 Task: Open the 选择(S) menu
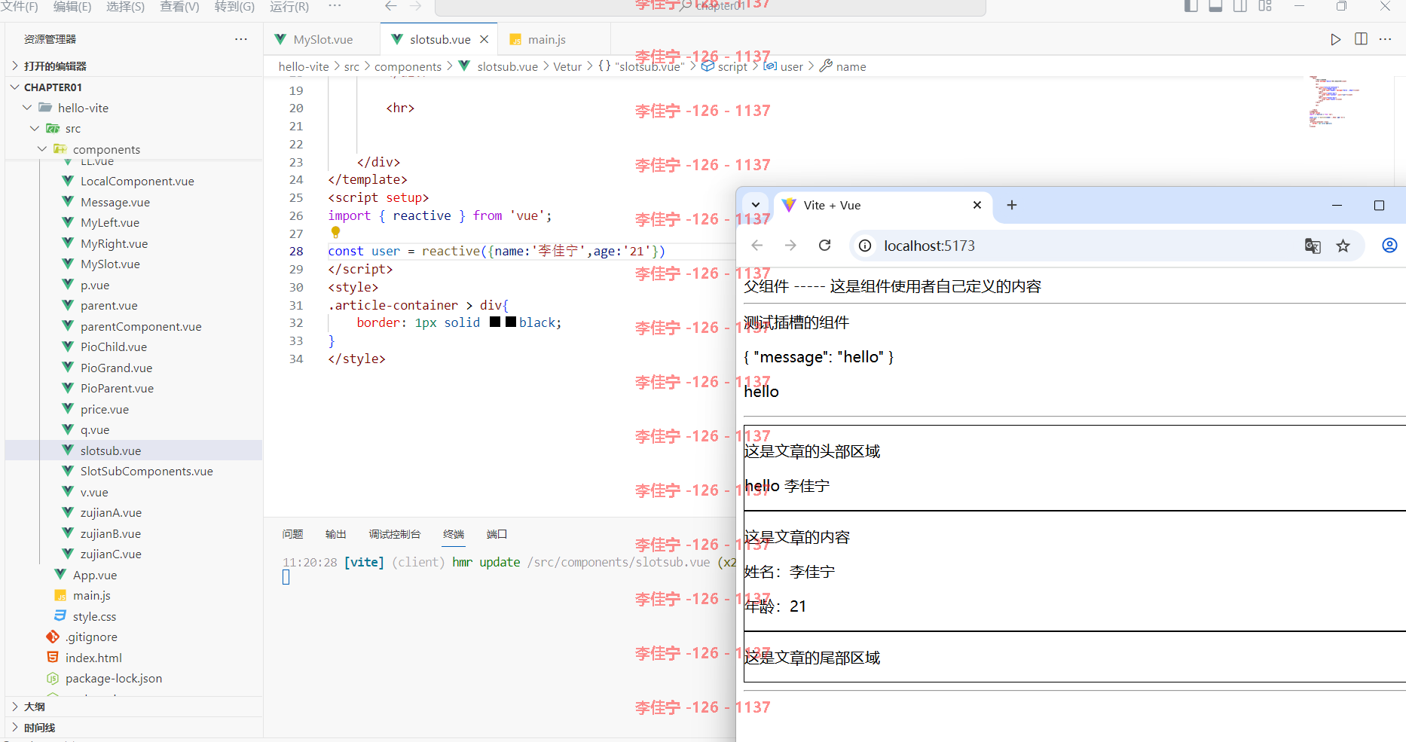(126, 7)
